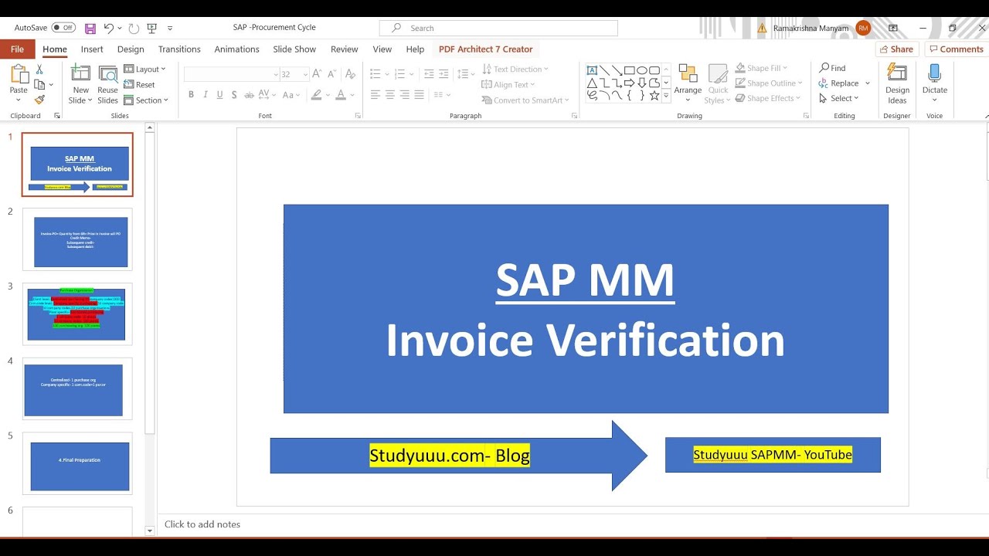Toggle AutoSave switch
The width and height of the screenshot is (989, 556).
(63, 28)
